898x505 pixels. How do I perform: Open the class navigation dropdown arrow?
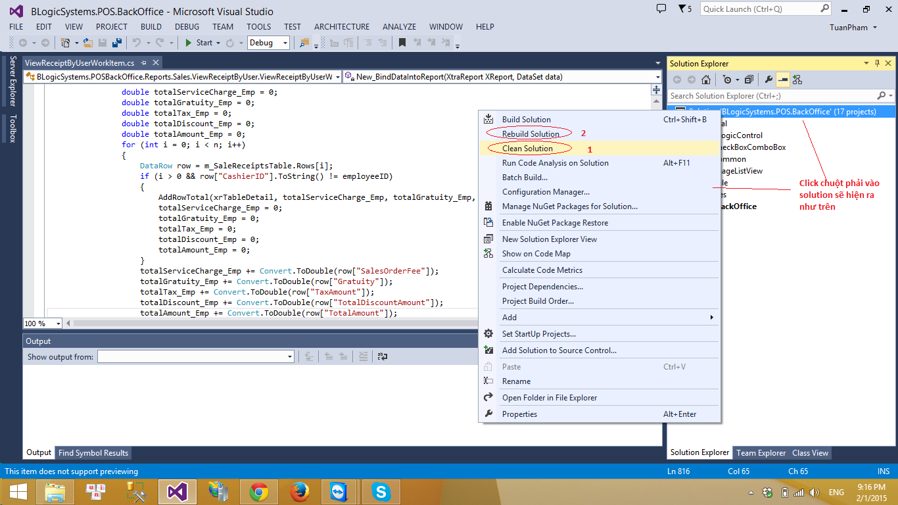click(x=338, y=77)
